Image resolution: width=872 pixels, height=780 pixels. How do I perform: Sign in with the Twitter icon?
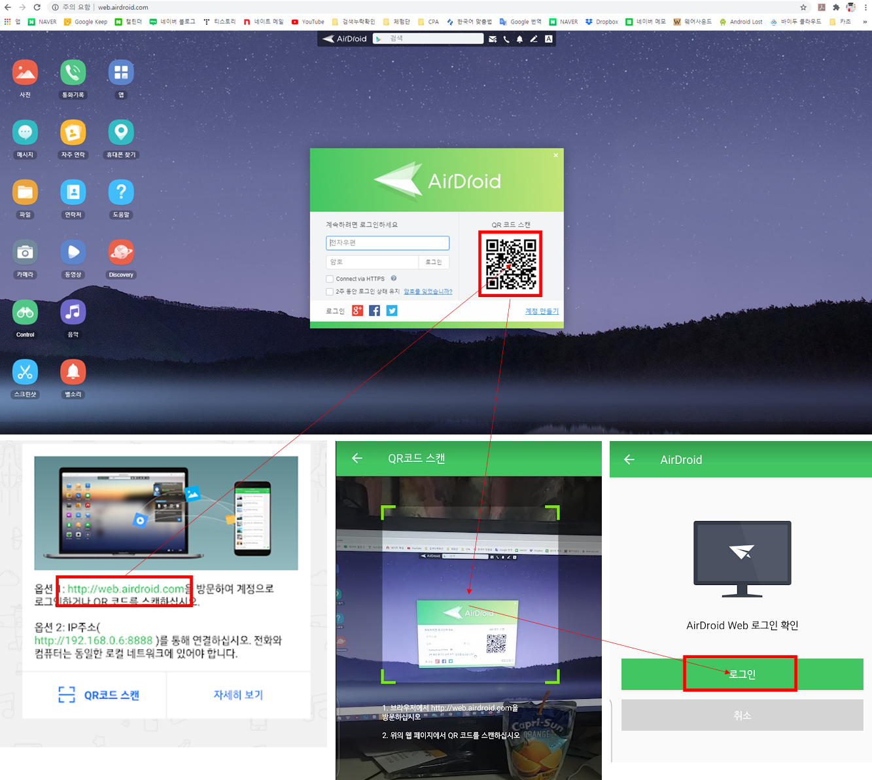point(392,311)
